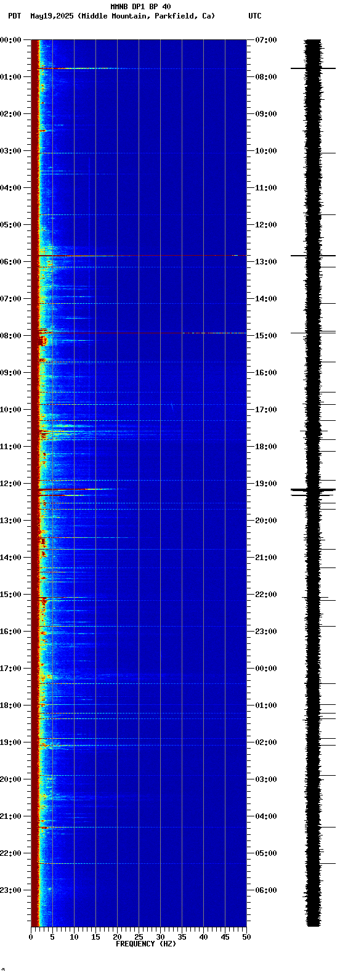Click '18:00' on the PDT time axis

click(x=10, y=706)
